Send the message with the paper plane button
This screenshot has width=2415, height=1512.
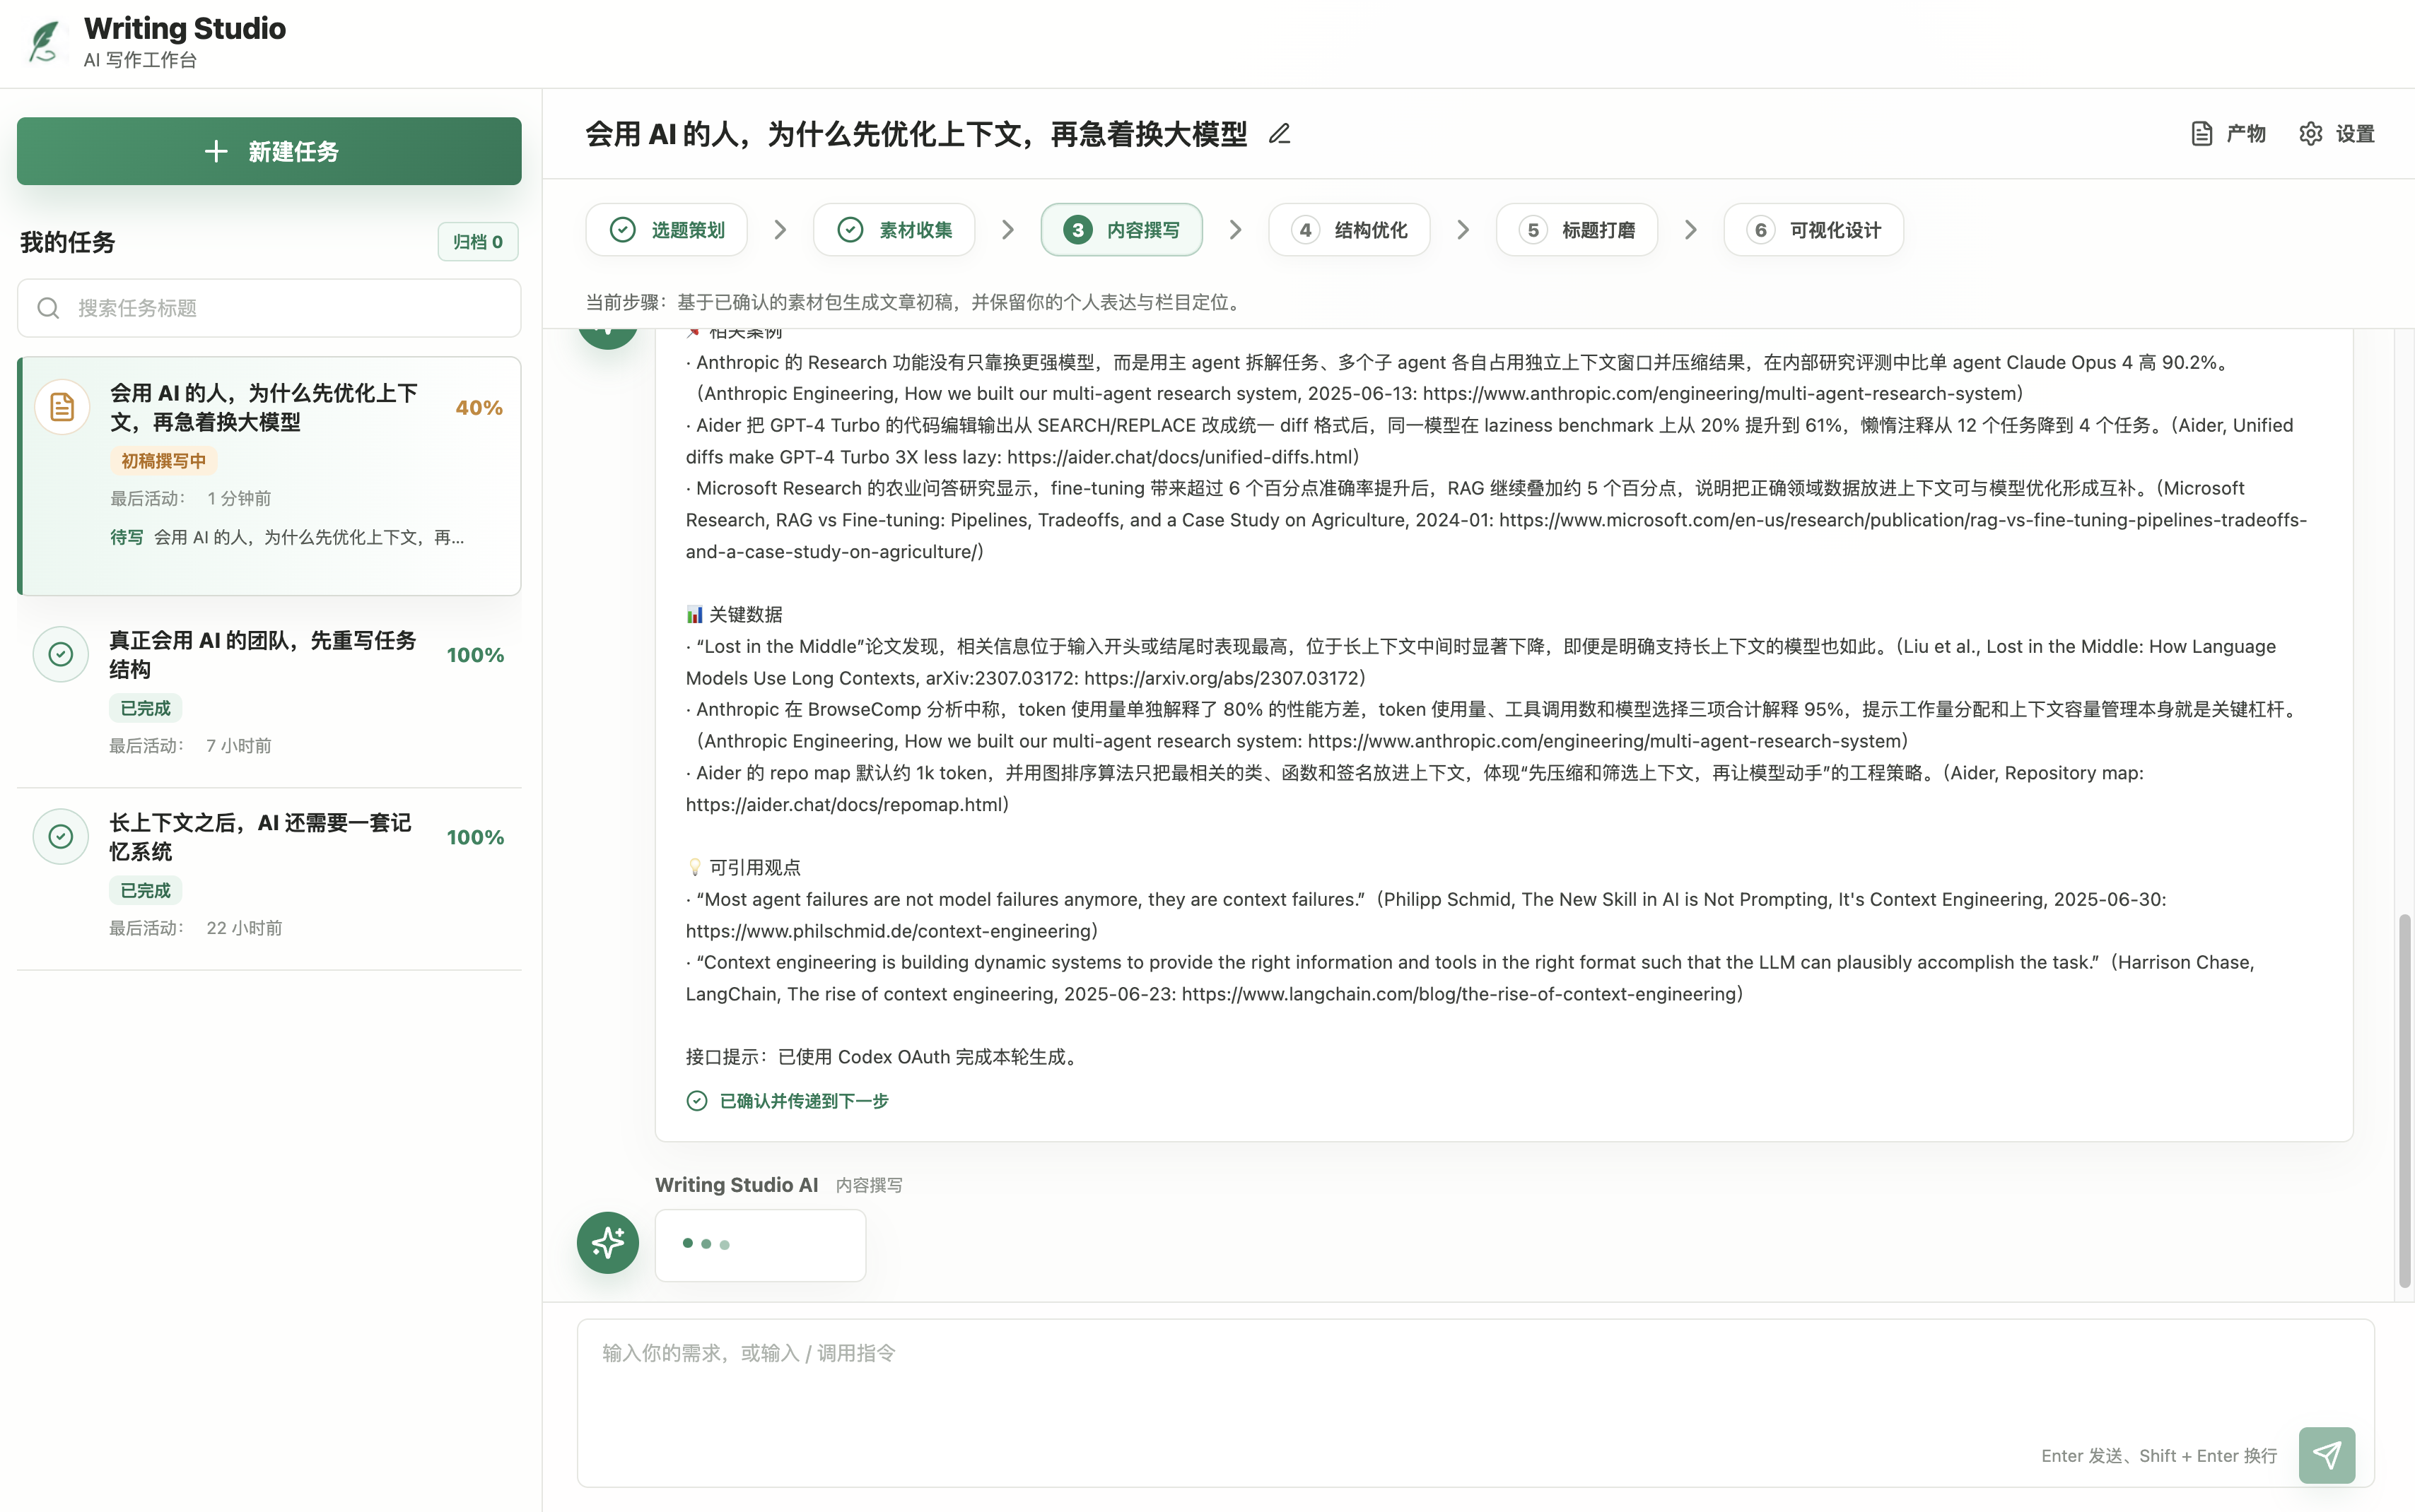[x=2327, y=1455]
